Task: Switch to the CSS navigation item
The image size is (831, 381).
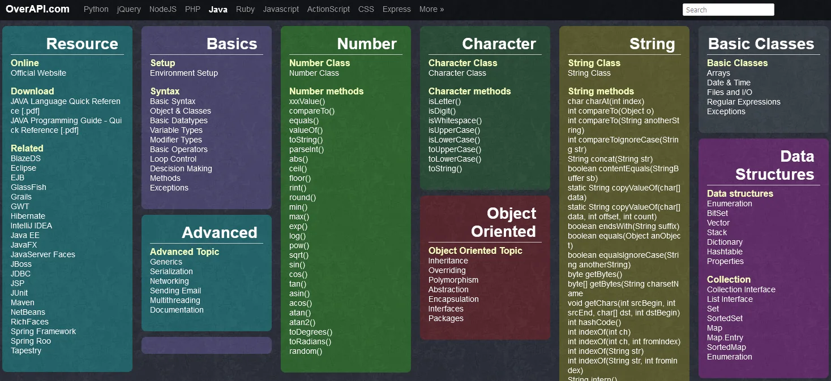Action: pos(366,9)
